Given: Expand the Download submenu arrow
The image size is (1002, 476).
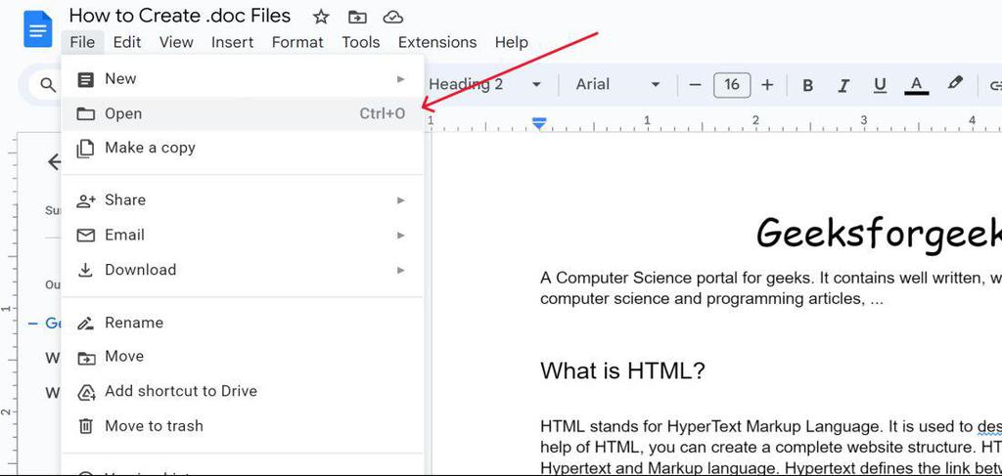Looking at the screenshot, I should pyautogui.click(x=400, y=270).
